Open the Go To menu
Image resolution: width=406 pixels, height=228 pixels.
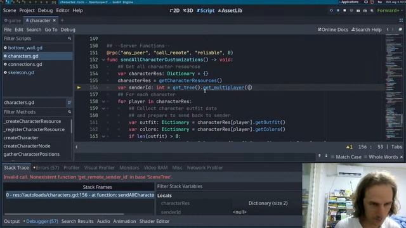(x=51, y=30)
